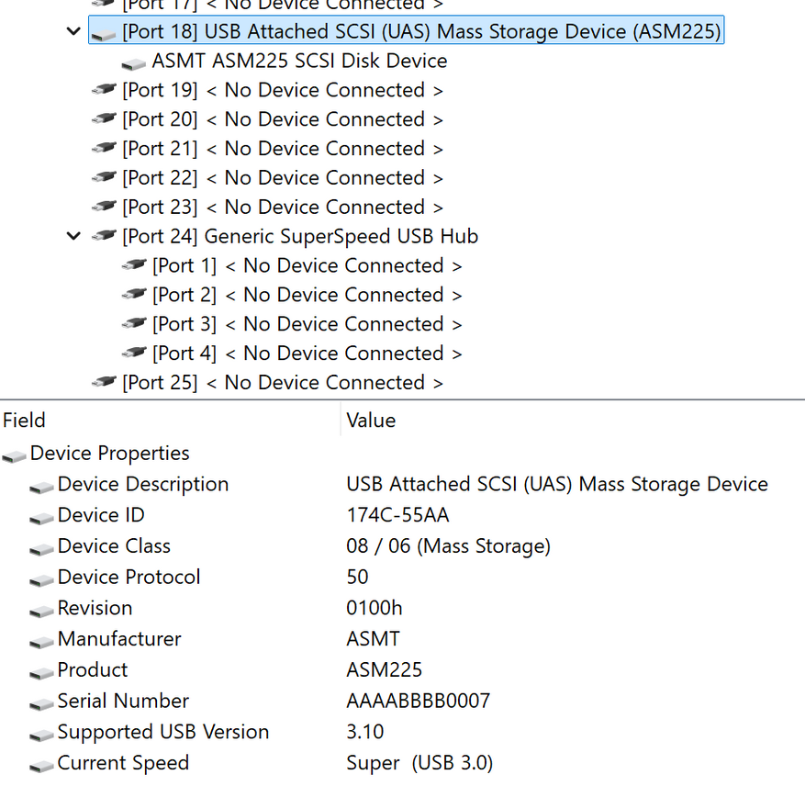The image size is (805, 786).
Task: Select the ASMT ASM225 SCSI Disk Device
Action: [x=299, y=62]
